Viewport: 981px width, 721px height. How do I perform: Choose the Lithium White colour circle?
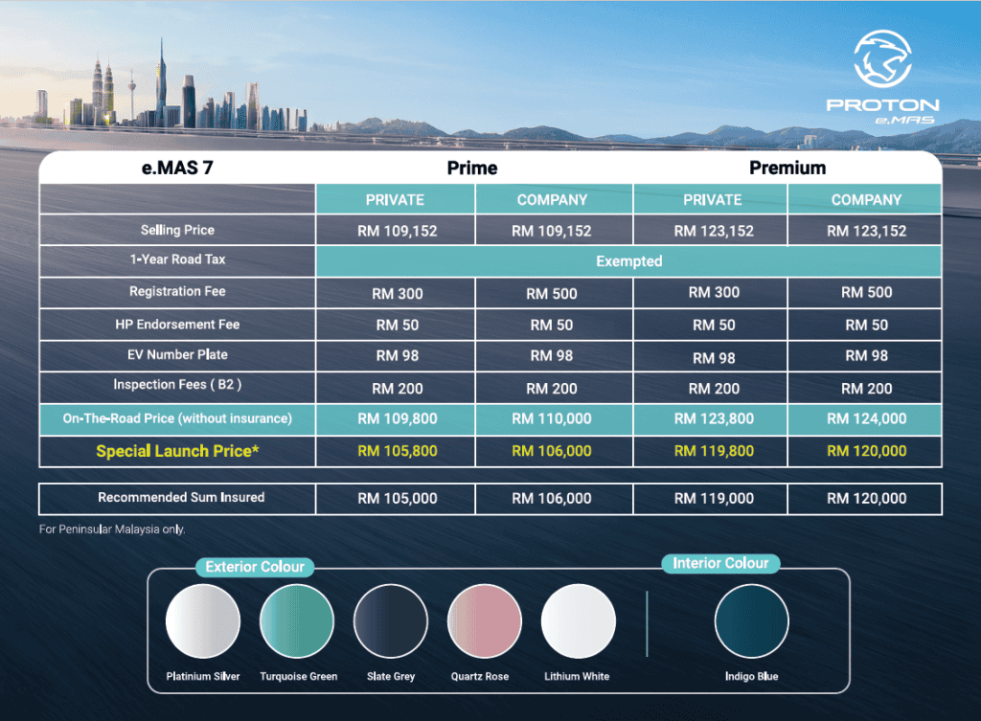[578, 622]
